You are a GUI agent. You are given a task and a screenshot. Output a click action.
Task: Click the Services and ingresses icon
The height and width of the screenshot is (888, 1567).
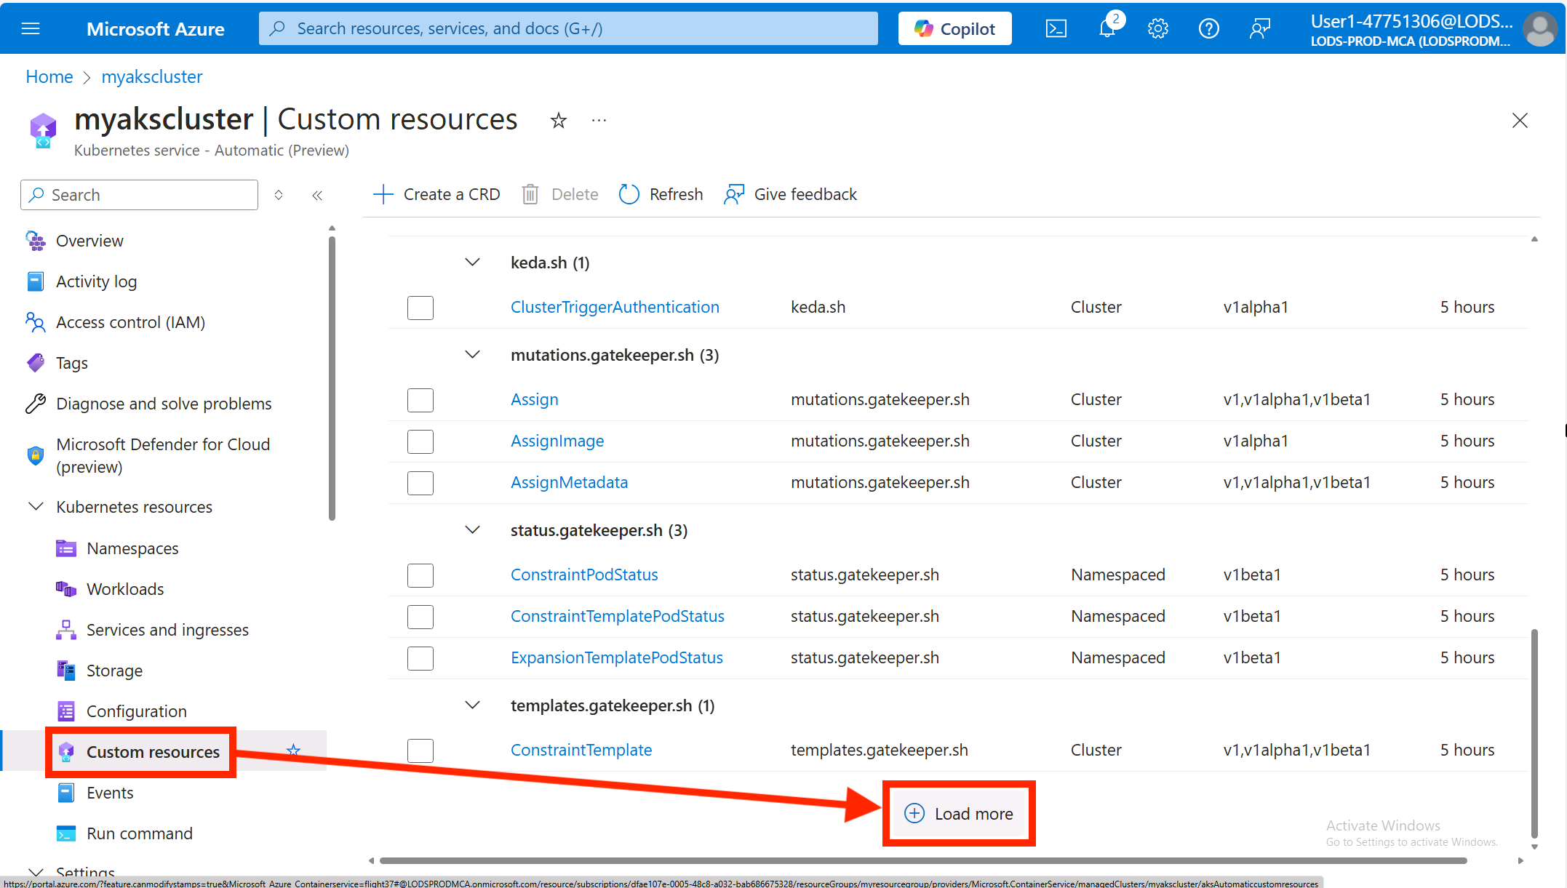pyautogui.click(x=66, y=630)
